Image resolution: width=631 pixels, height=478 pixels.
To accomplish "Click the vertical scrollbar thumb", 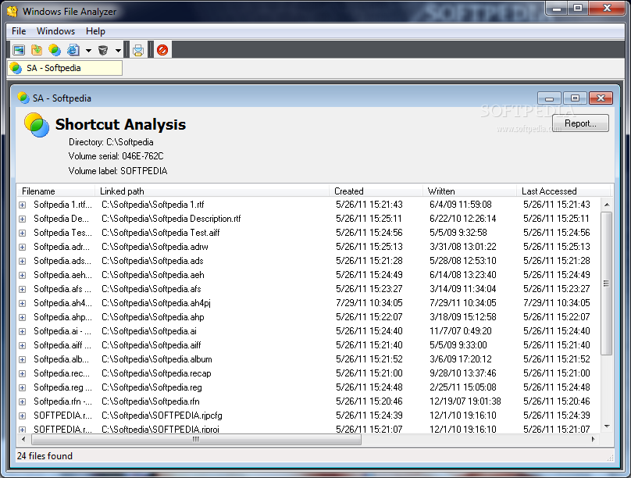I will coord(607,284).
